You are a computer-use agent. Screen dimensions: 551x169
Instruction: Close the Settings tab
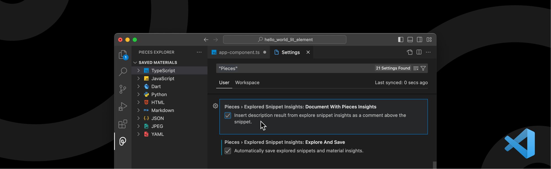tap(308, 52)
